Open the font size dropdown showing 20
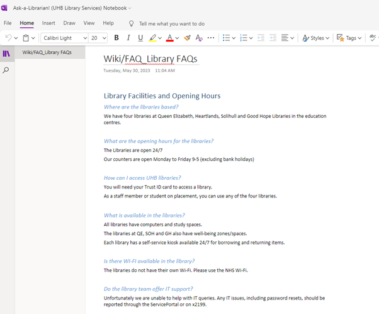This screenshot has width=379, height=314. [x=99, y=38]
